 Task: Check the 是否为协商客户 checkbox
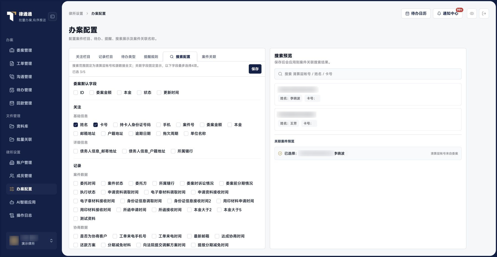pos(76,236)
